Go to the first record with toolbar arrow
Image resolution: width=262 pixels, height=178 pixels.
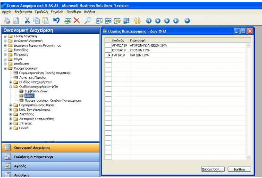pos(149,21)
